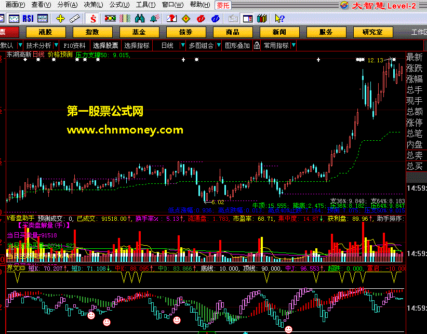Switch to the 服务 tab
The width and height of the screenshot is (427, 334).
(326, 32)
